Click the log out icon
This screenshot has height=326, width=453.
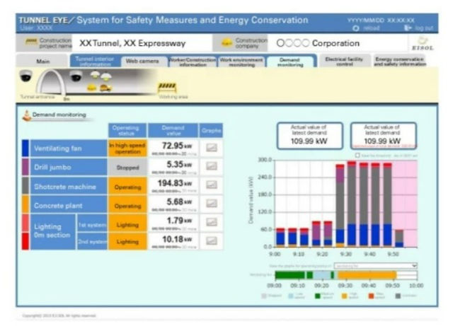coord(408,28)
